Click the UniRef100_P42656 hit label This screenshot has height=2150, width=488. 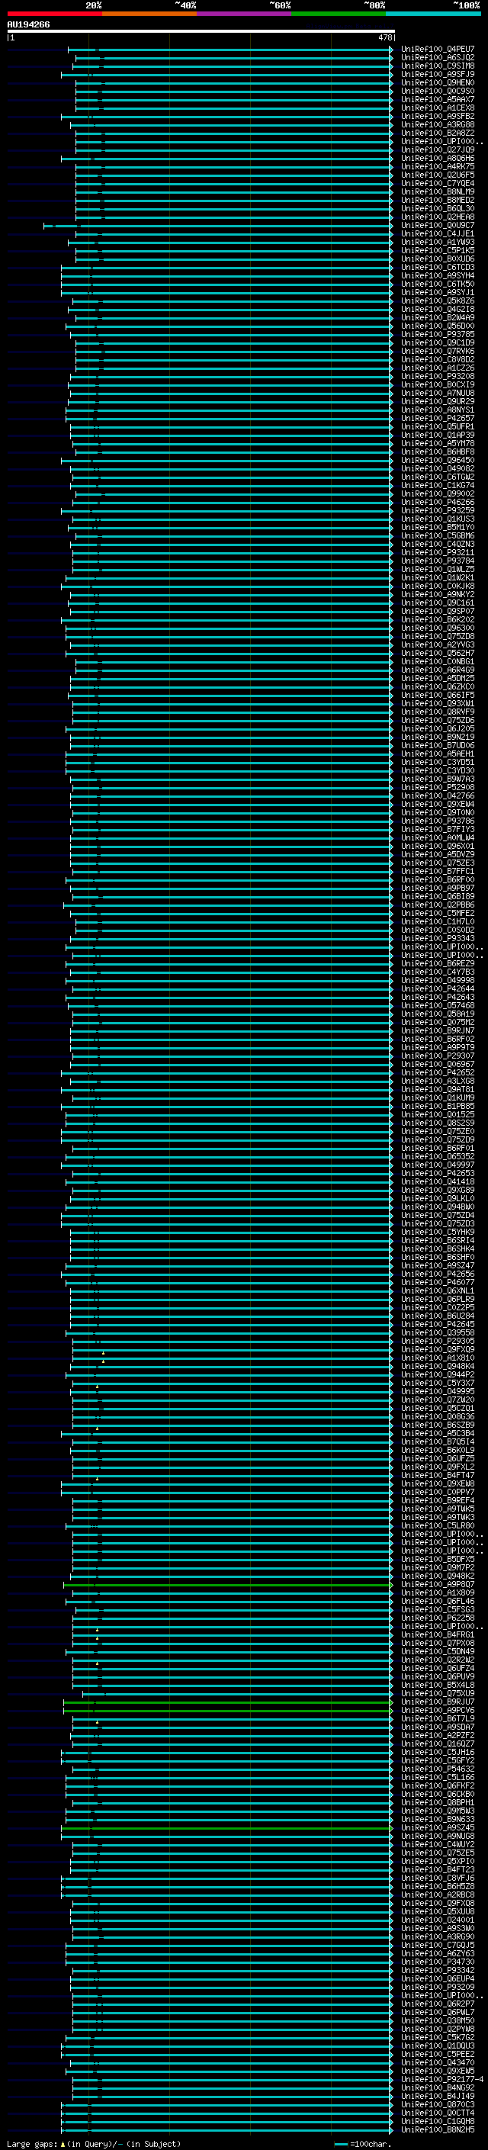[438, 1274]
